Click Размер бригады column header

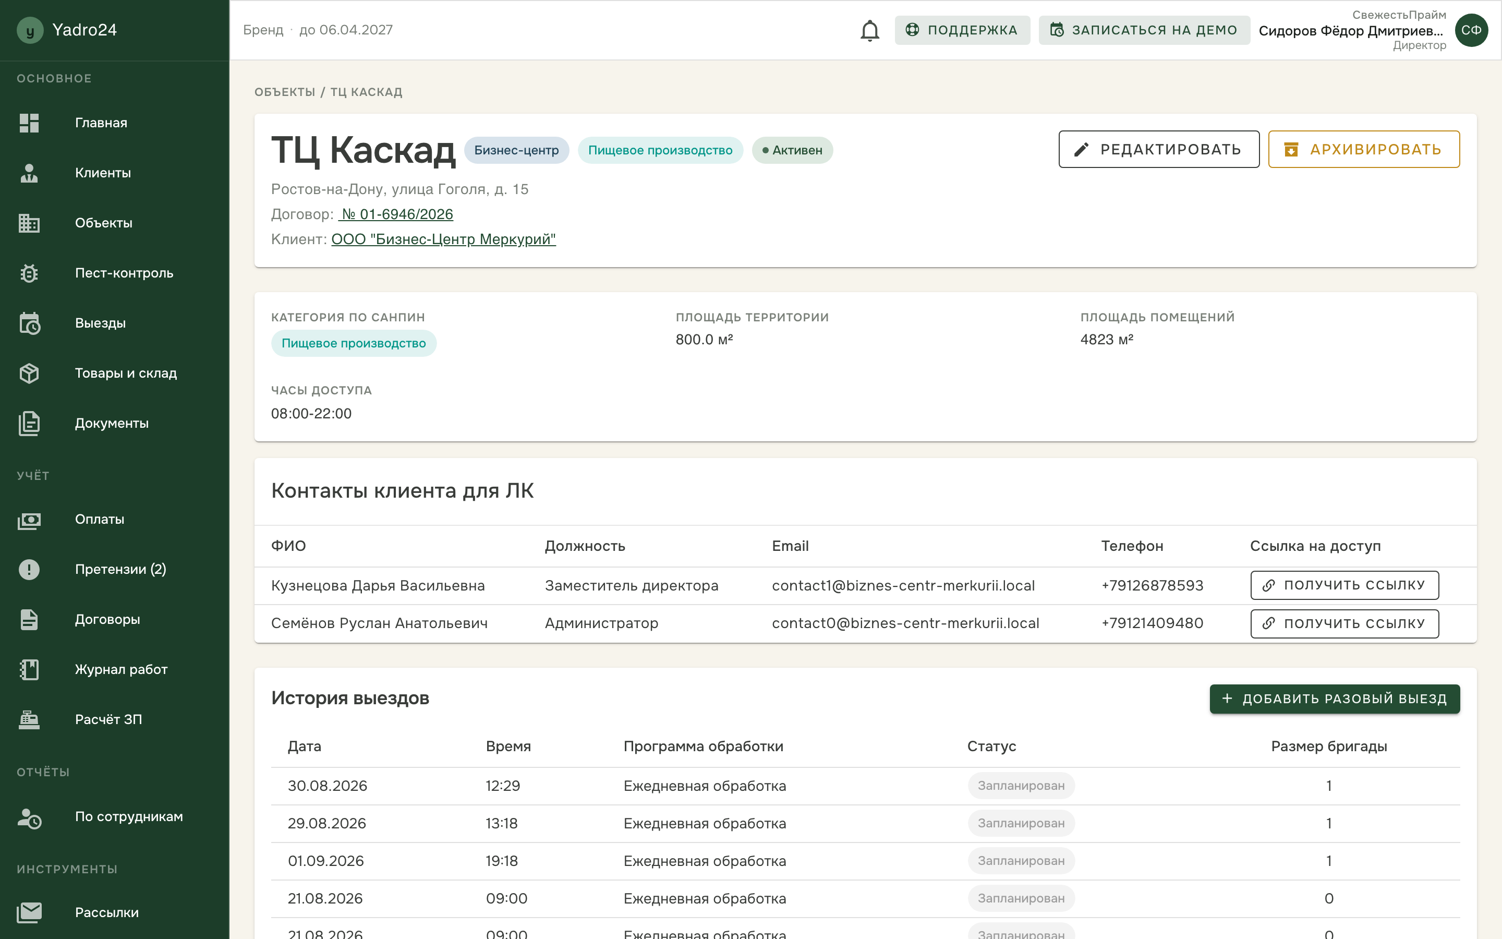1329,747
